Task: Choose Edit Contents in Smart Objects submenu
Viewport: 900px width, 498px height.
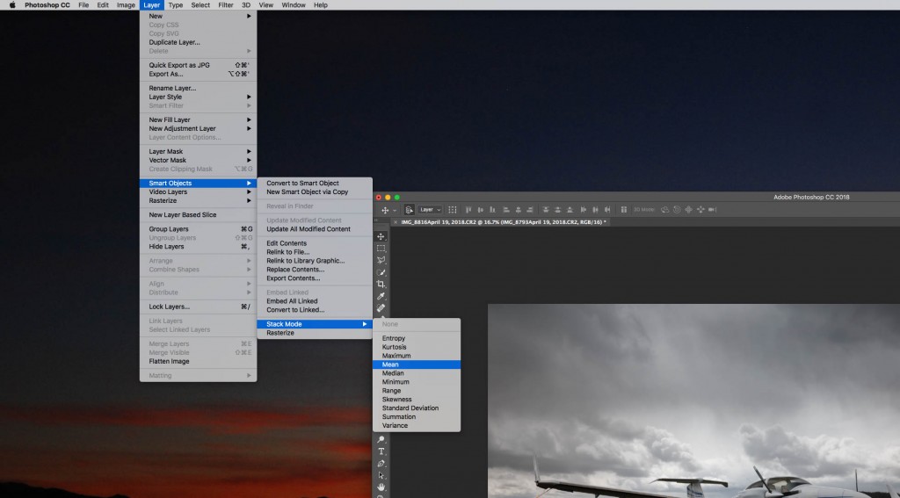Action: click(x=315, y=243)
